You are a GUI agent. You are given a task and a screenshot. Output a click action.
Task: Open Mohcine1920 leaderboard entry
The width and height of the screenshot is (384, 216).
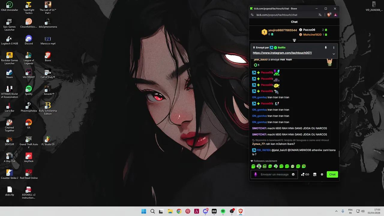coord(312,35)
